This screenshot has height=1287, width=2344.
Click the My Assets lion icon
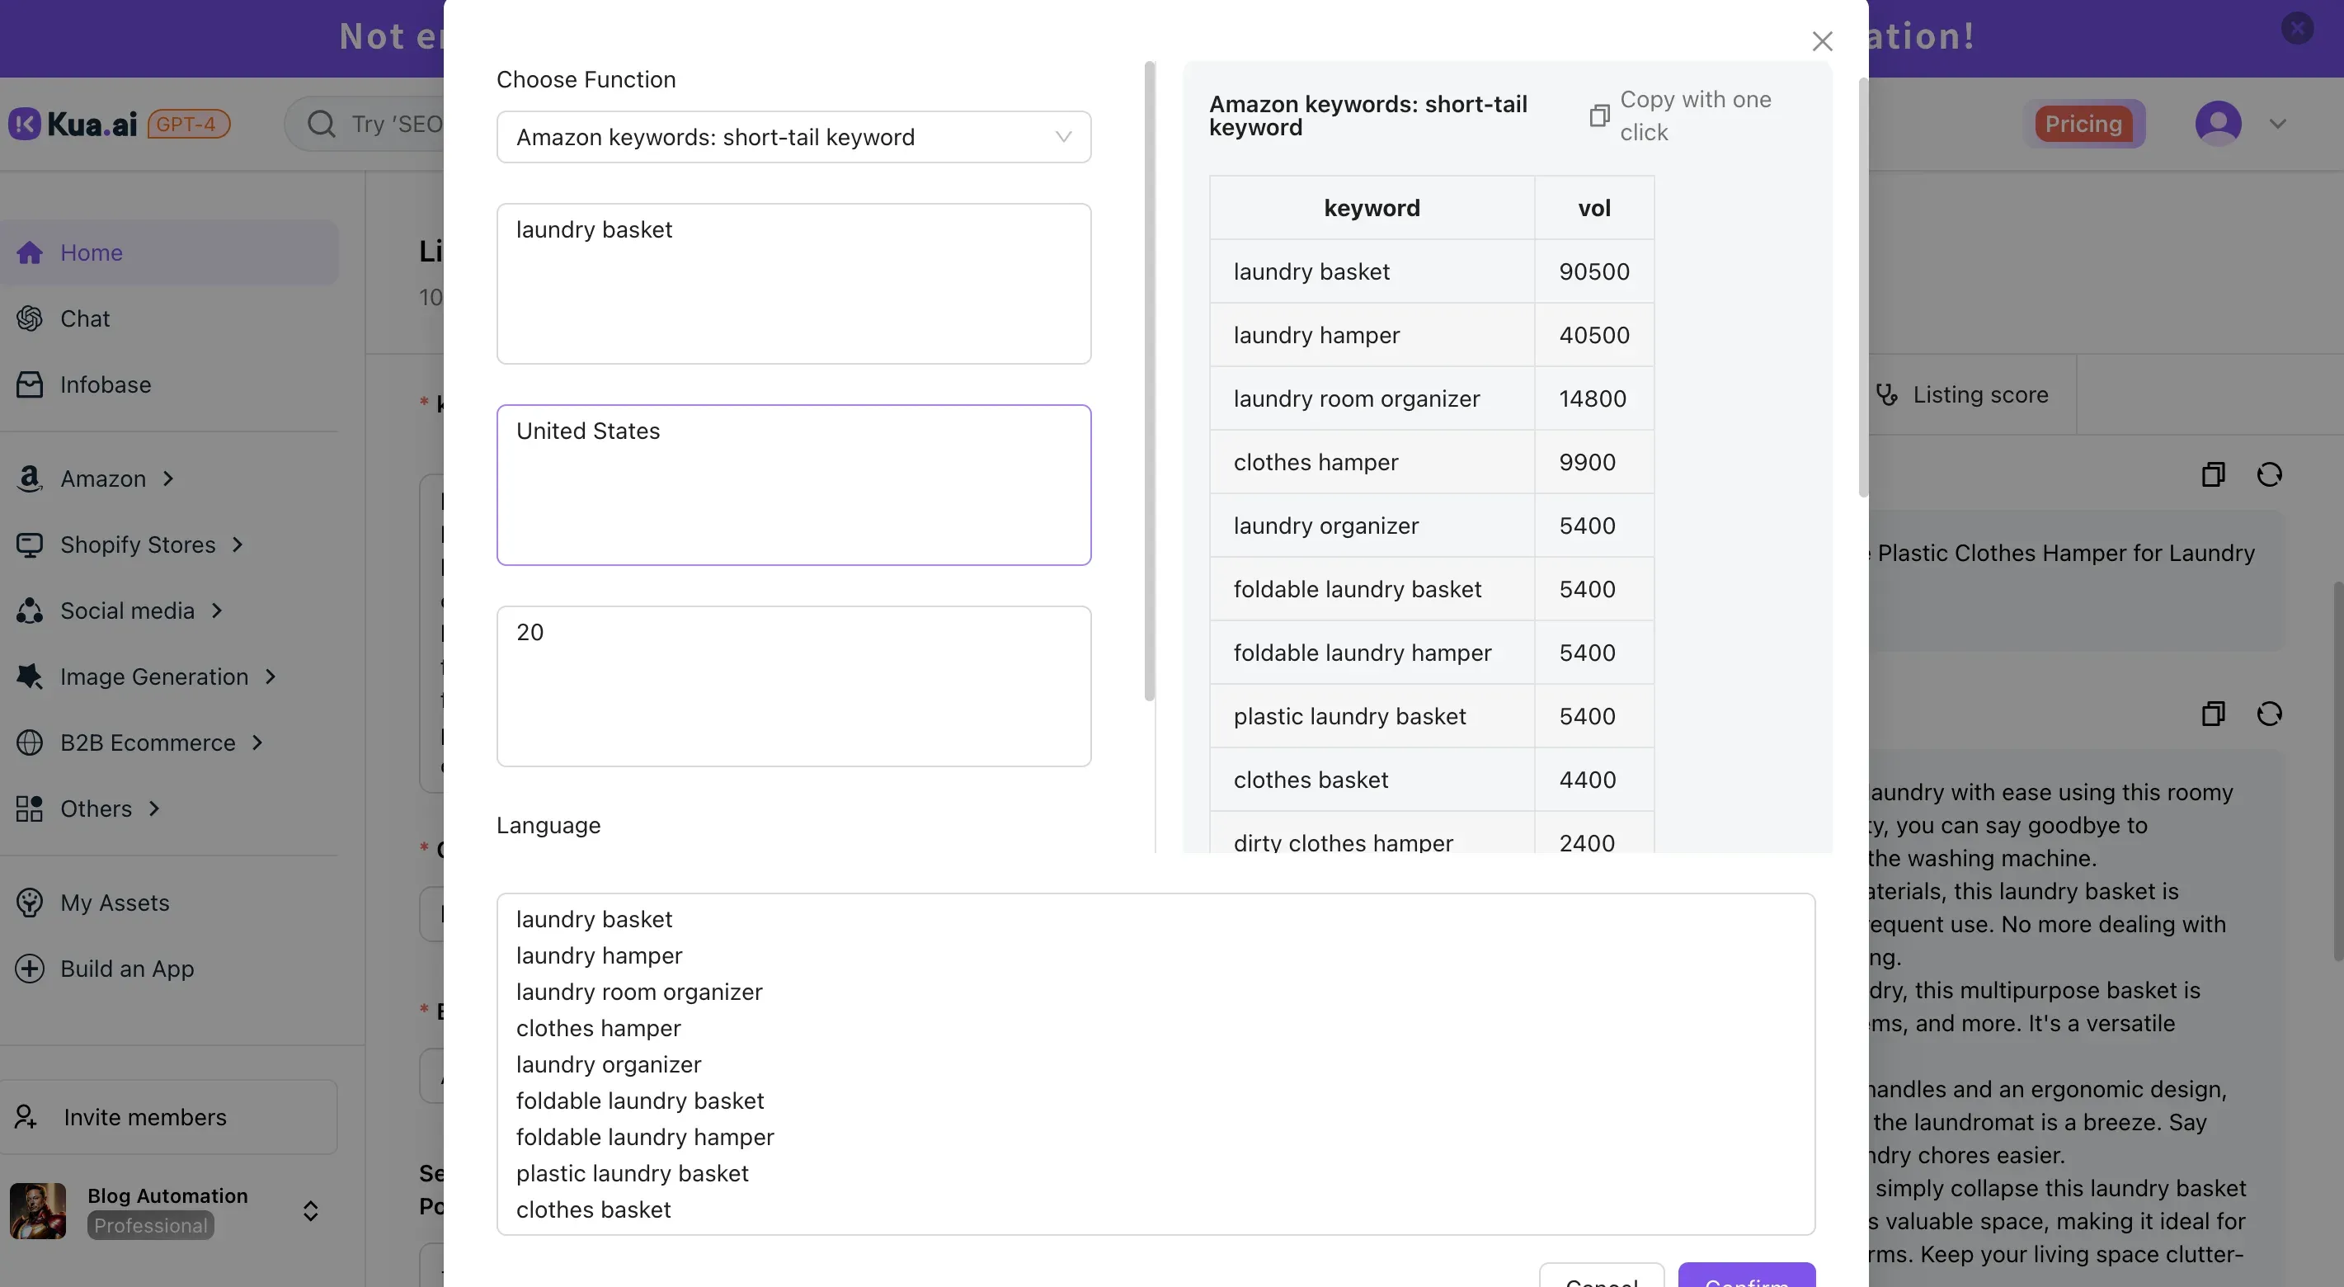(28, 902)
